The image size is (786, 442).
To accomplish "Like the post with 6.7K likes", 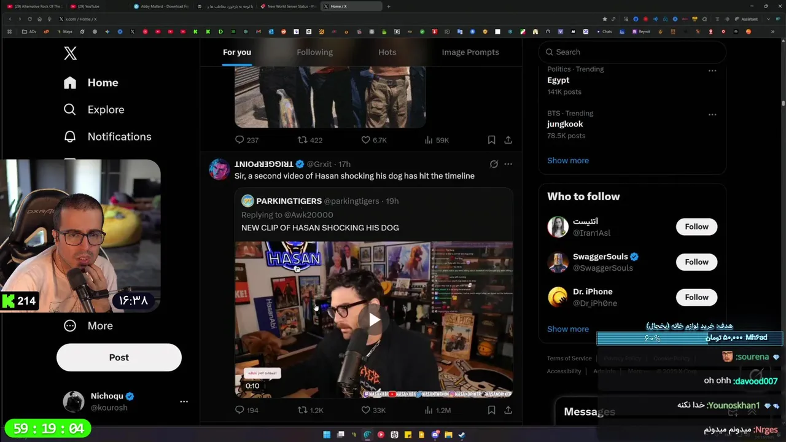I will (365, 140).
